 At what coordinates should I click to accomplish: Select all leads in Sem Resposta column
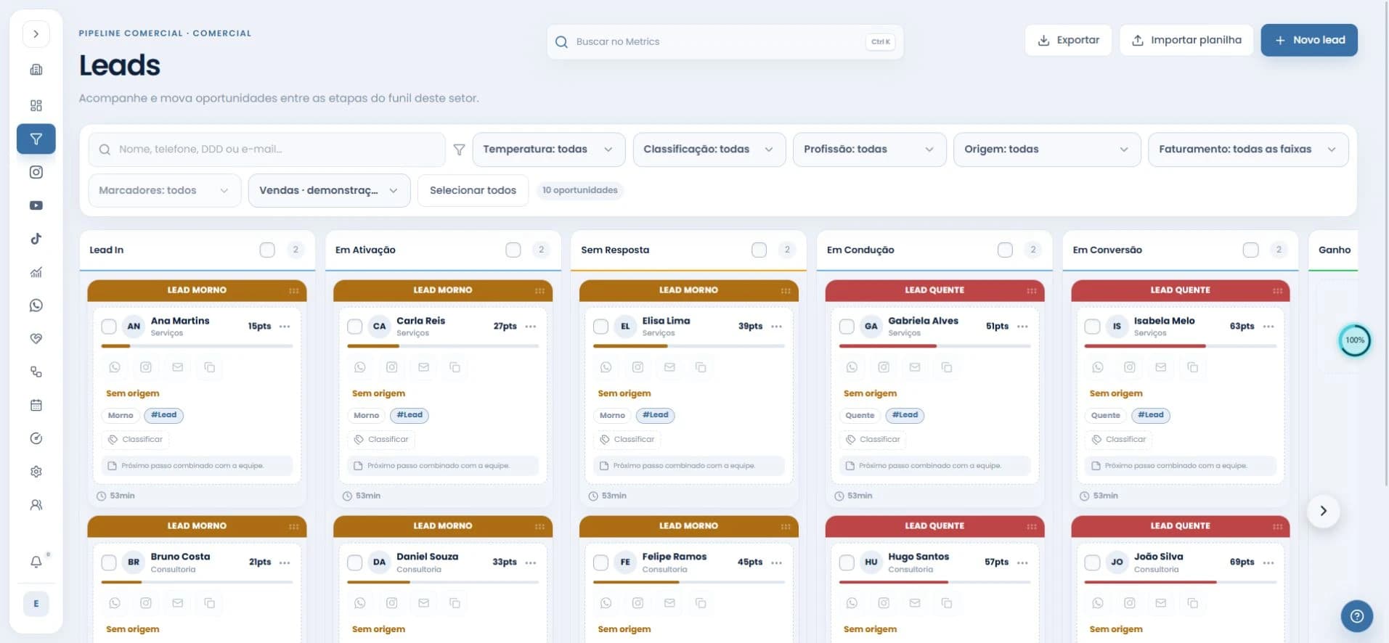[759, 250]
